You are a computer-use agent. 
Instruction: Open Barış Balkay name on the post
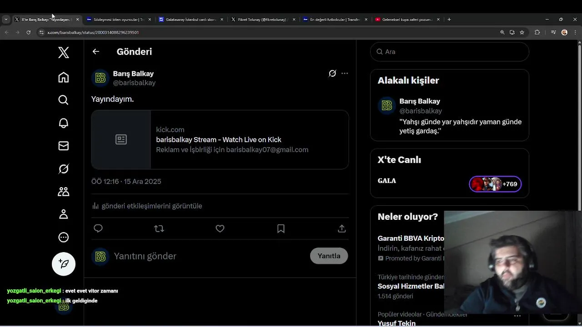(133, 74)
